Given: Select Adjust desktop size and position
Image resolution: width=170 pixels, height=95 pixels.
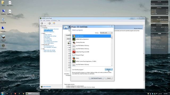Looking at the screenshot, I should 51,42.
